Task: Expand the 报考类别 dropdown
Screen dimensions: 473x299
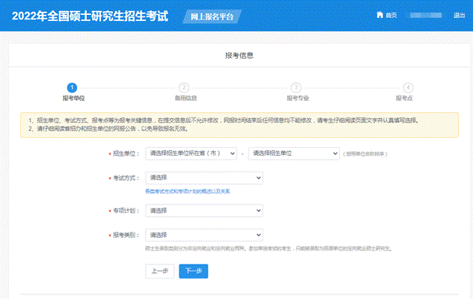Action: pyautogui.click(x=204, y=235)
